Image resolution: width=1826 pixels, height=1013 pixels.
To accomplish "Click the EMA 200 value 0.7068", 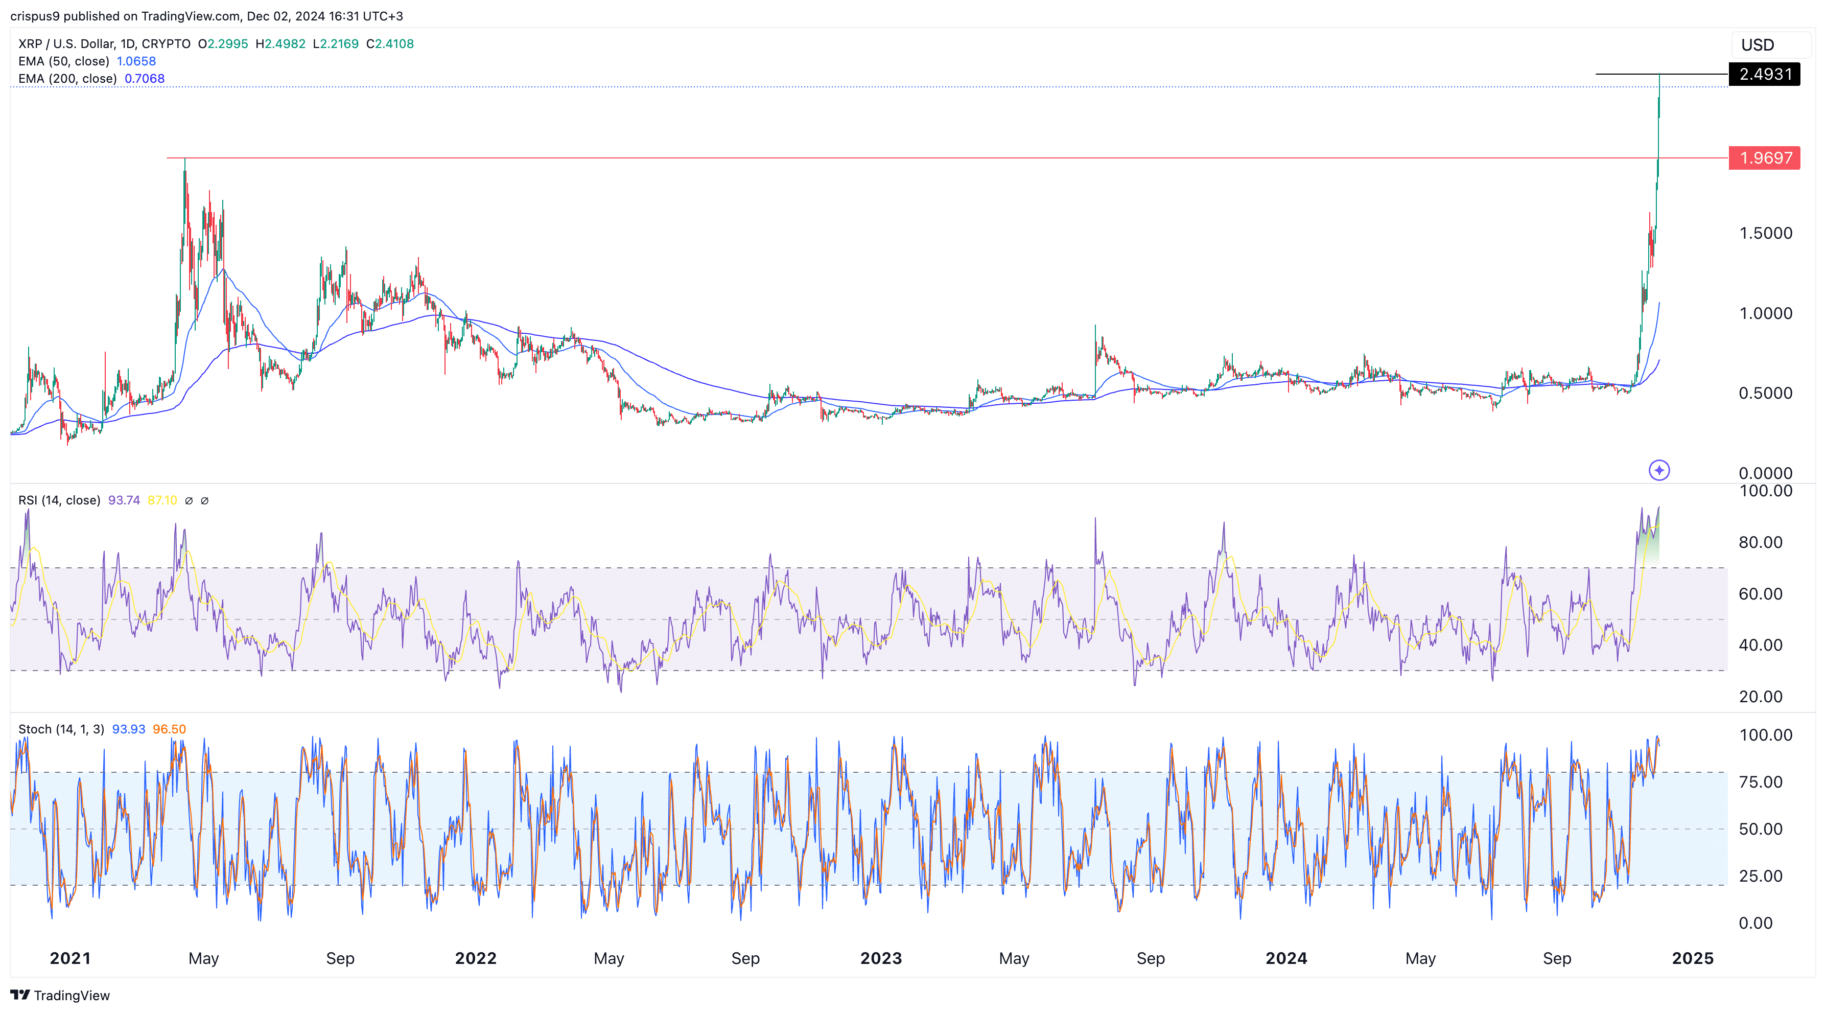I will [x=145, y=79].
